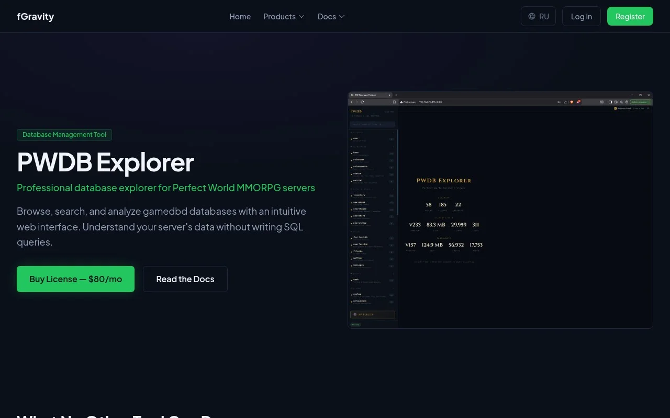Screen dimensions: 670x418
Task: Click the bookmark icon next to the address bar
Action: (395, 102)
